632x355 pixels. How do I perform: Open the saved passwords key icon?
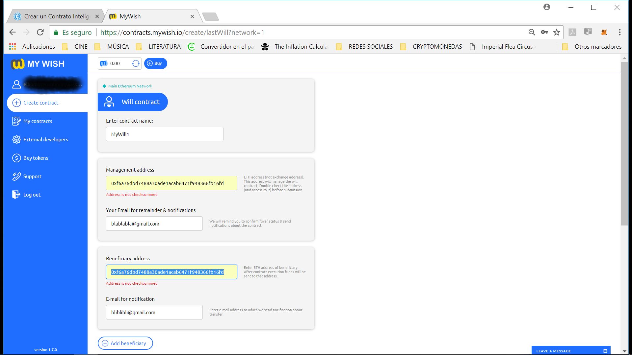click(544, 32)
